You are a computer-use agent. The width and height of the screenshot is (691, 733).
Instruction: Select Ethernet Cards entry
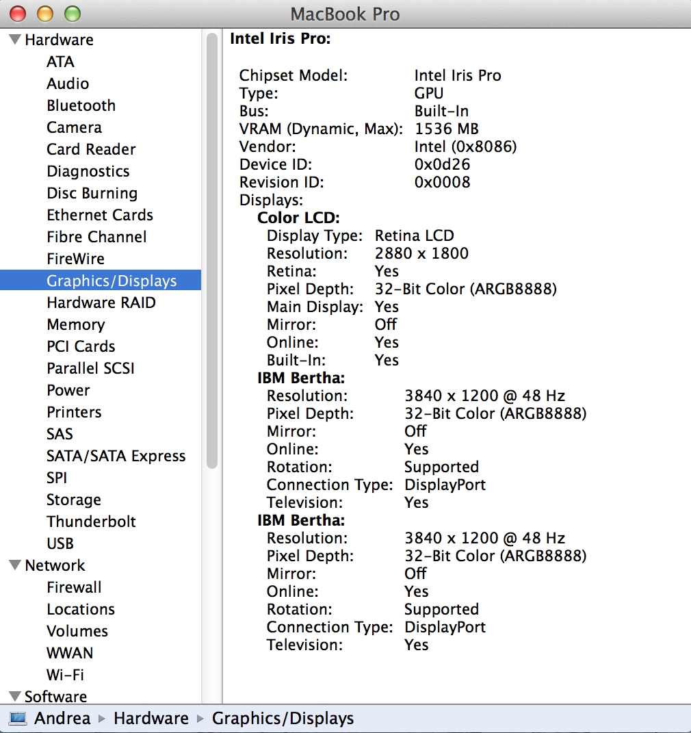(100, 215)
